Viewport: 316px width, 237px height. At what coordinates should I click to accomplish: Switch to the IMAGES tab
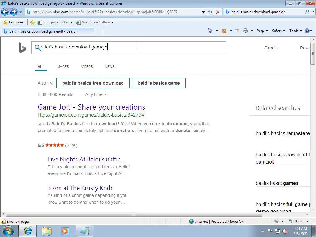(x=63, y=67)
